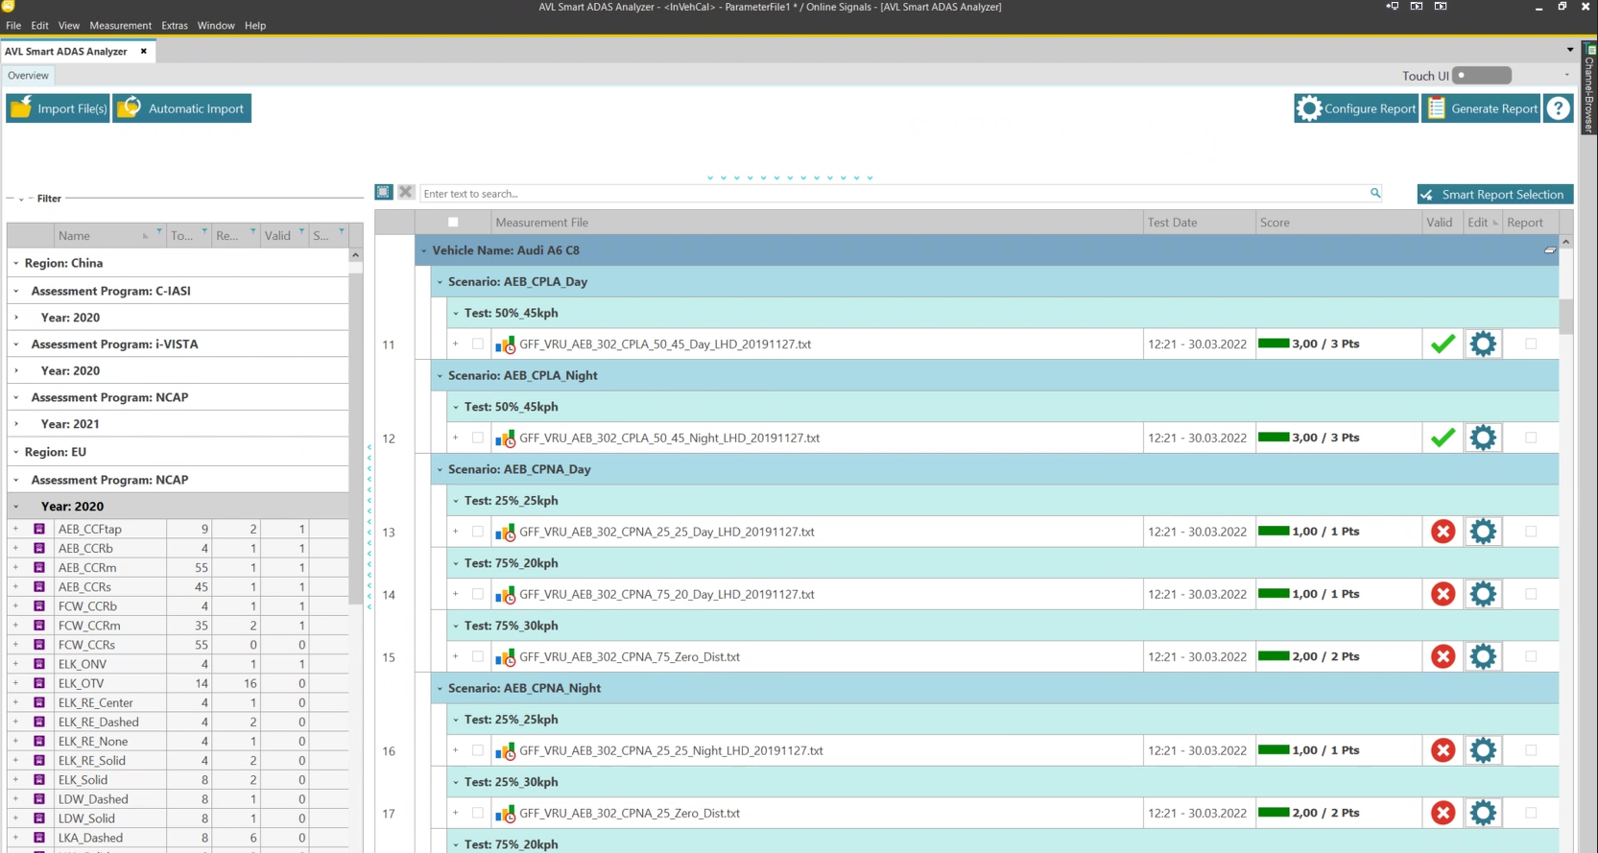The height and width of the screenshot is (853, 1598).
Task: Click Automatic Import button
Action: pos(182,108)
